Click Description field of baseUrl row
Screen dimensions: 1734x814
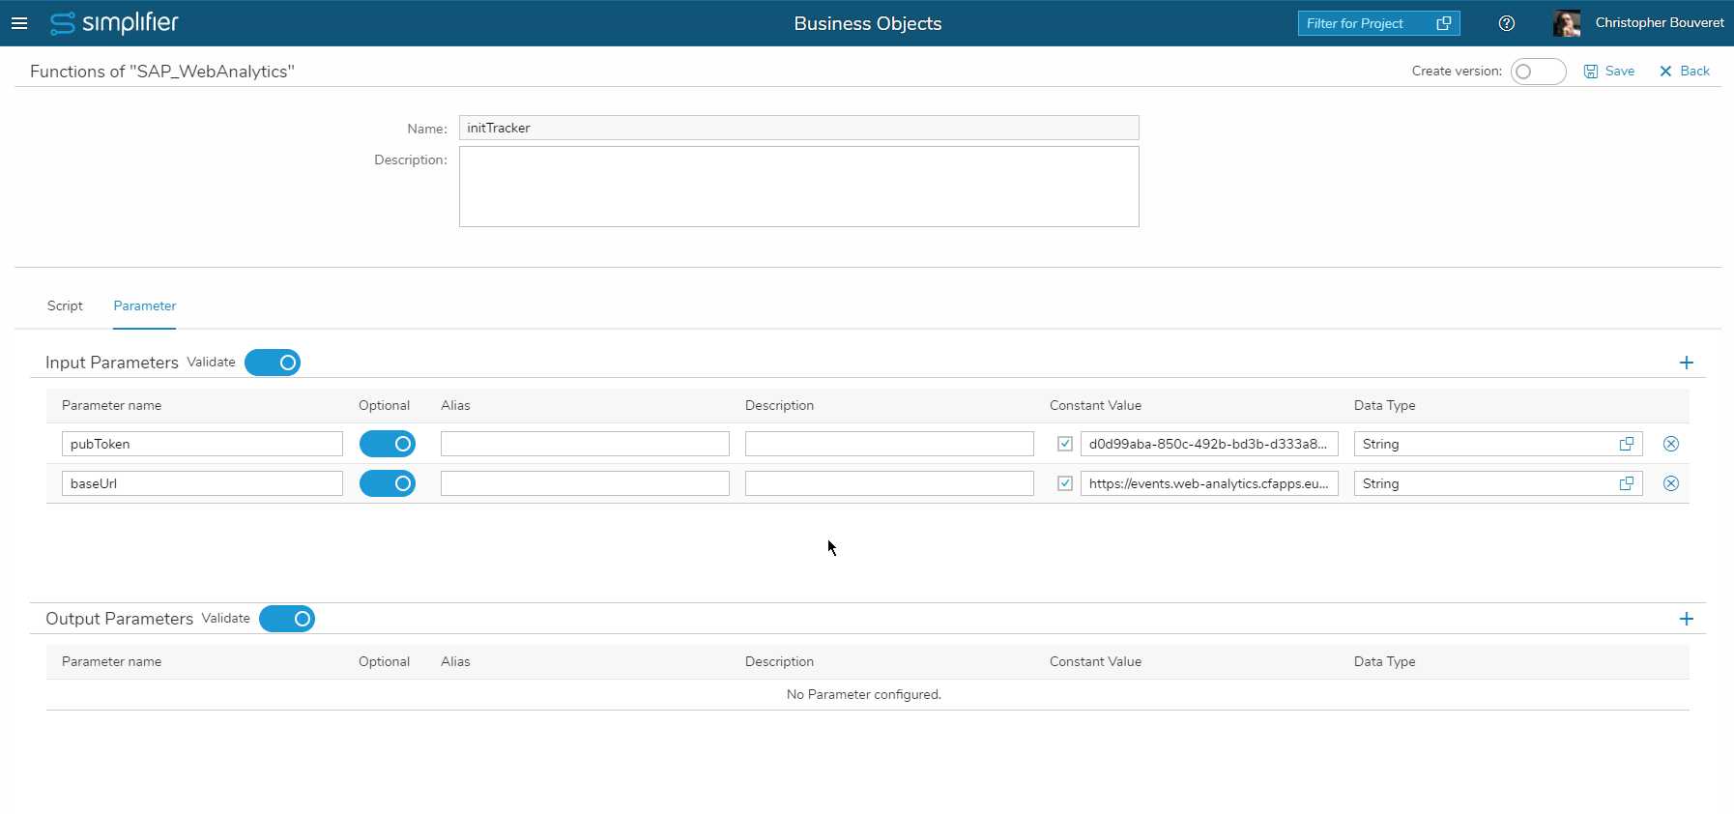pyautogui.click(x=889, y=483)
